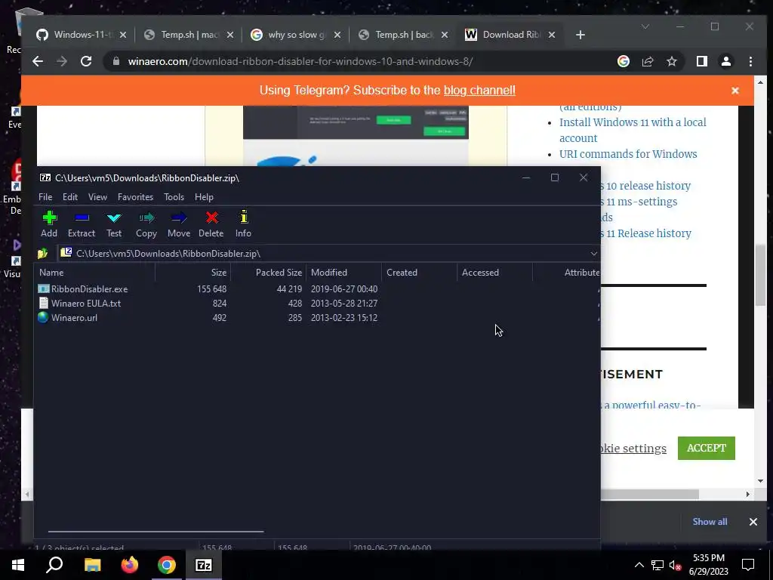
Task: Sort by the Created column header
Action: click(419, 272)
